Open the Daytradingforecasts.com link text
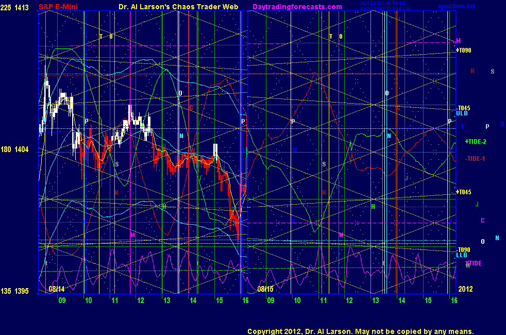The height and width of the screenshot is (335, 506). click(297, 7)
